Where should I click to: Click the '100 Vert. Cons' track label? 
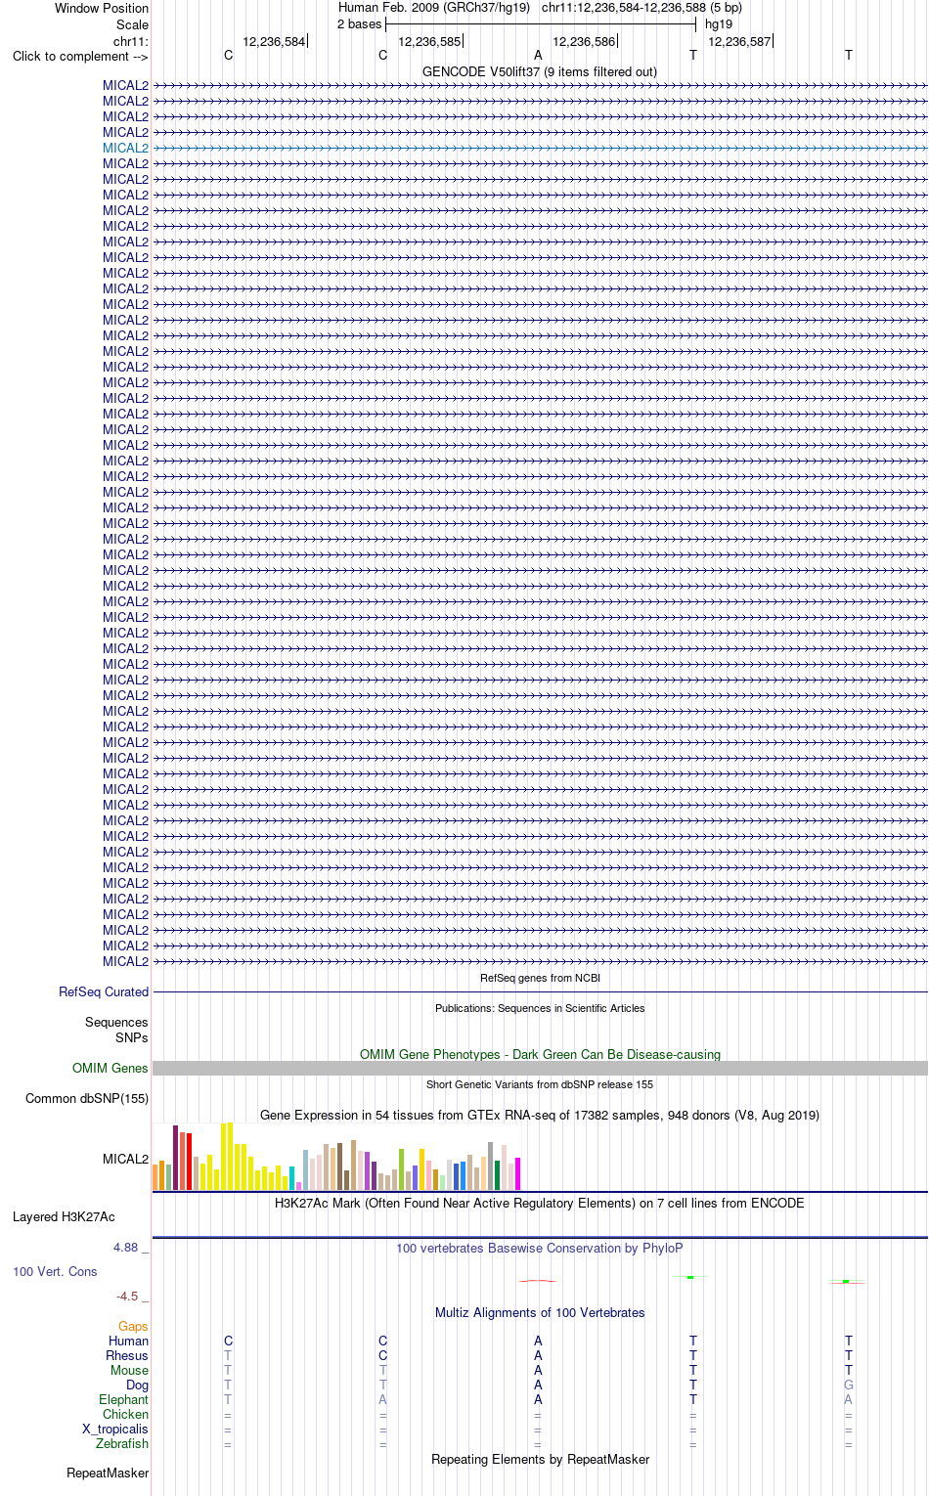tap(55, 1271)
